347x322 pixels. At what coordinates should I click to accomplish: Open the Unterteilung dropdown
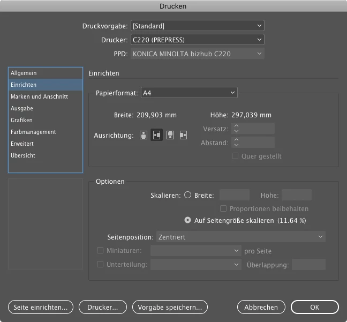point(196,265)
